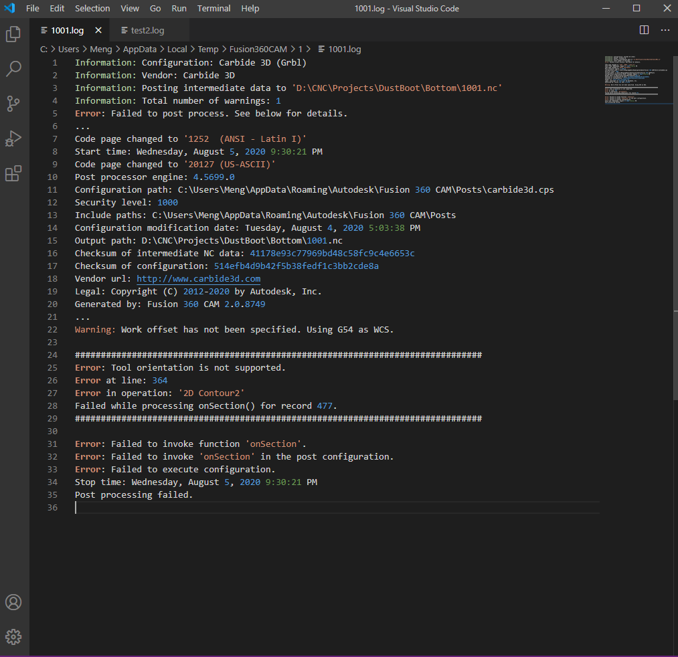Click the 'Vendor: Carbide 3D' information line
678x657 pixels.
(155, 76)
